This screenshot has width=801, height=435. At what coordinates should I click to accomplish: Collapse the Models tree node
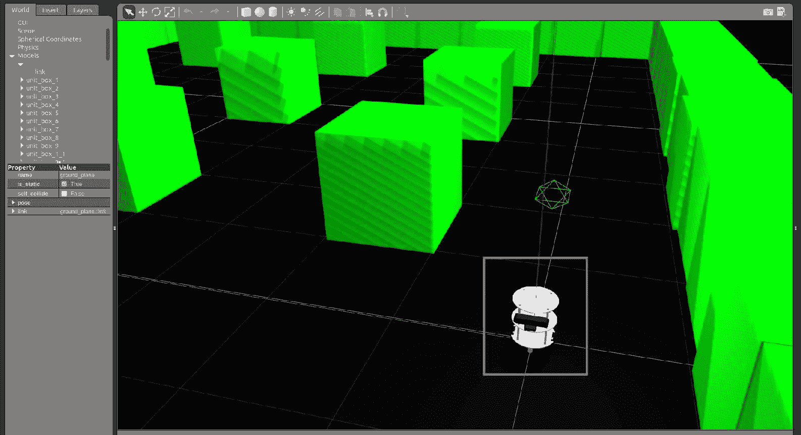point(12,56)
